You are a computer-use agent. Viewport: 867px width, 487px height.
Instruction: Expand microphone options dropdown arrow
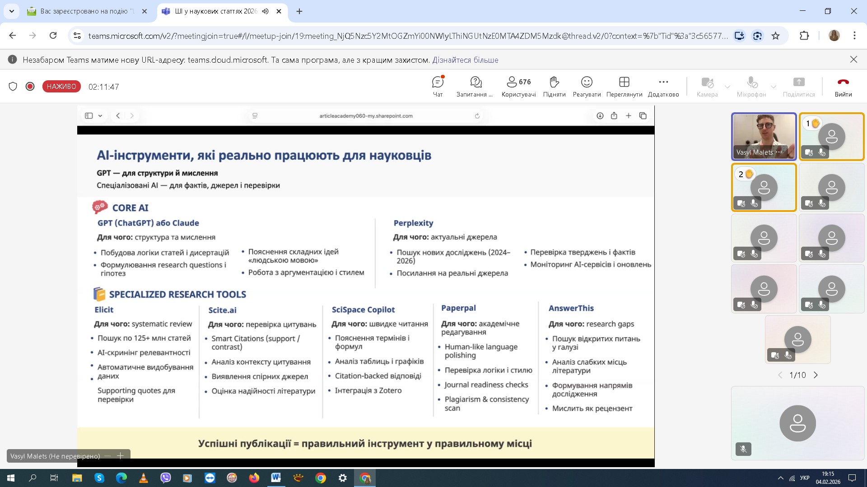click(x=774, y=87)
